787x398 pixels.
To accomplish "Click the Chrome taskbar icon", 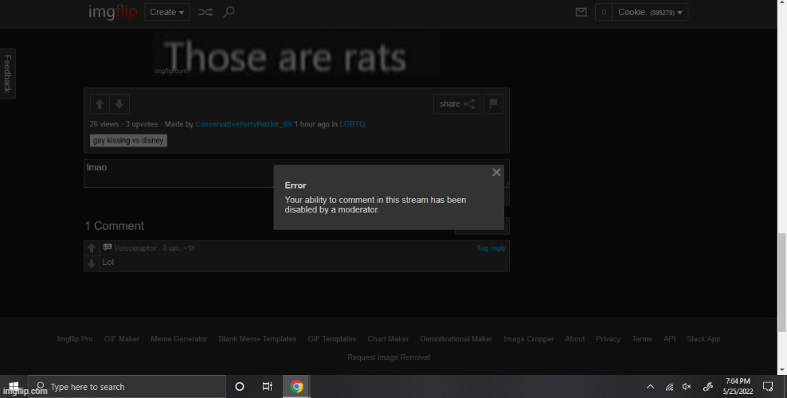I will click(x=296, y=387).
